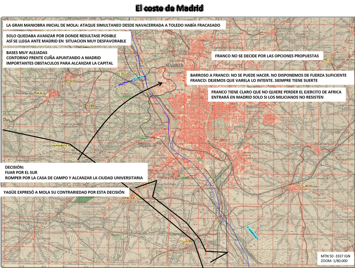Click the title "El coste de Madrid"
The image size is (355, 268).
coord(169,8)
